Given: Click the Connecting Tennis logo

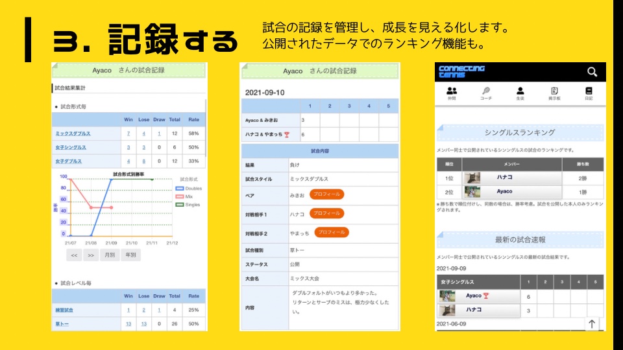Looking at the screenshot, I should tap(461, 71).
